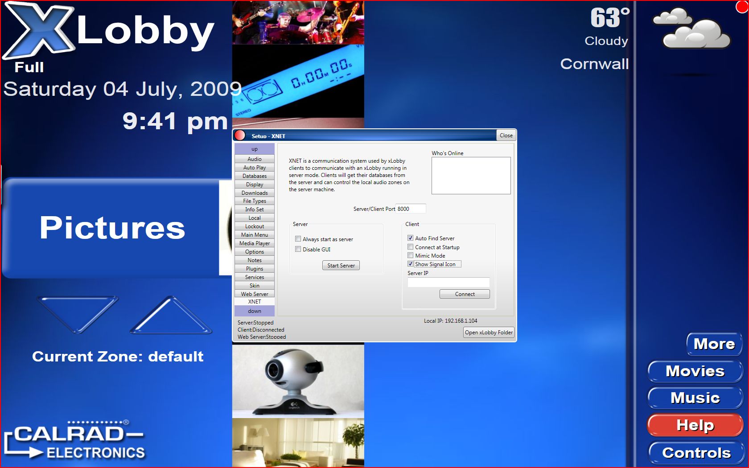This screenshot has width=749, height=468.
Task: Open Plugins setup section
Action: (255, 269)
